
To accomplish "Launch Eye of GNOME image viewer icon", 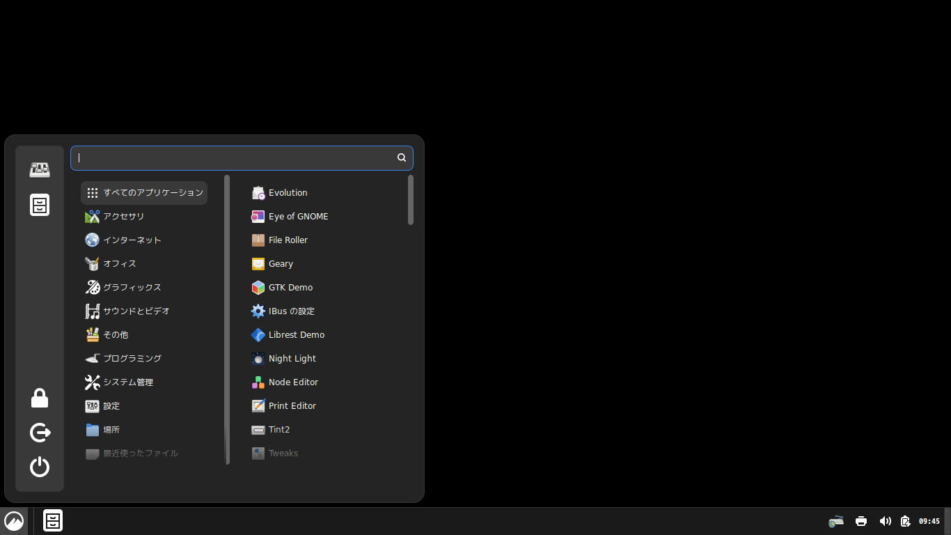I will pyautogui.click(x=258, y=217).
